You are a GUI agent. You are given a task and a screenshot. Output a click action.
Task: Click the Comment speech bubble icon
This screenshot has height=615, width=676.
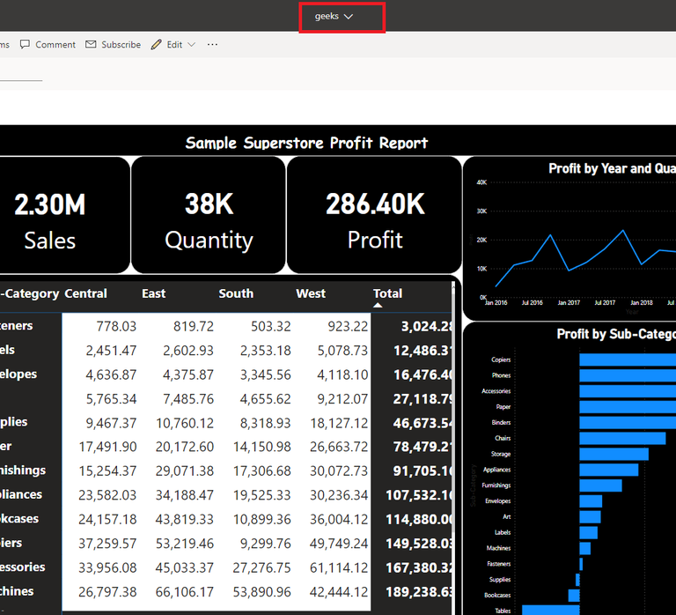(25, 45)
